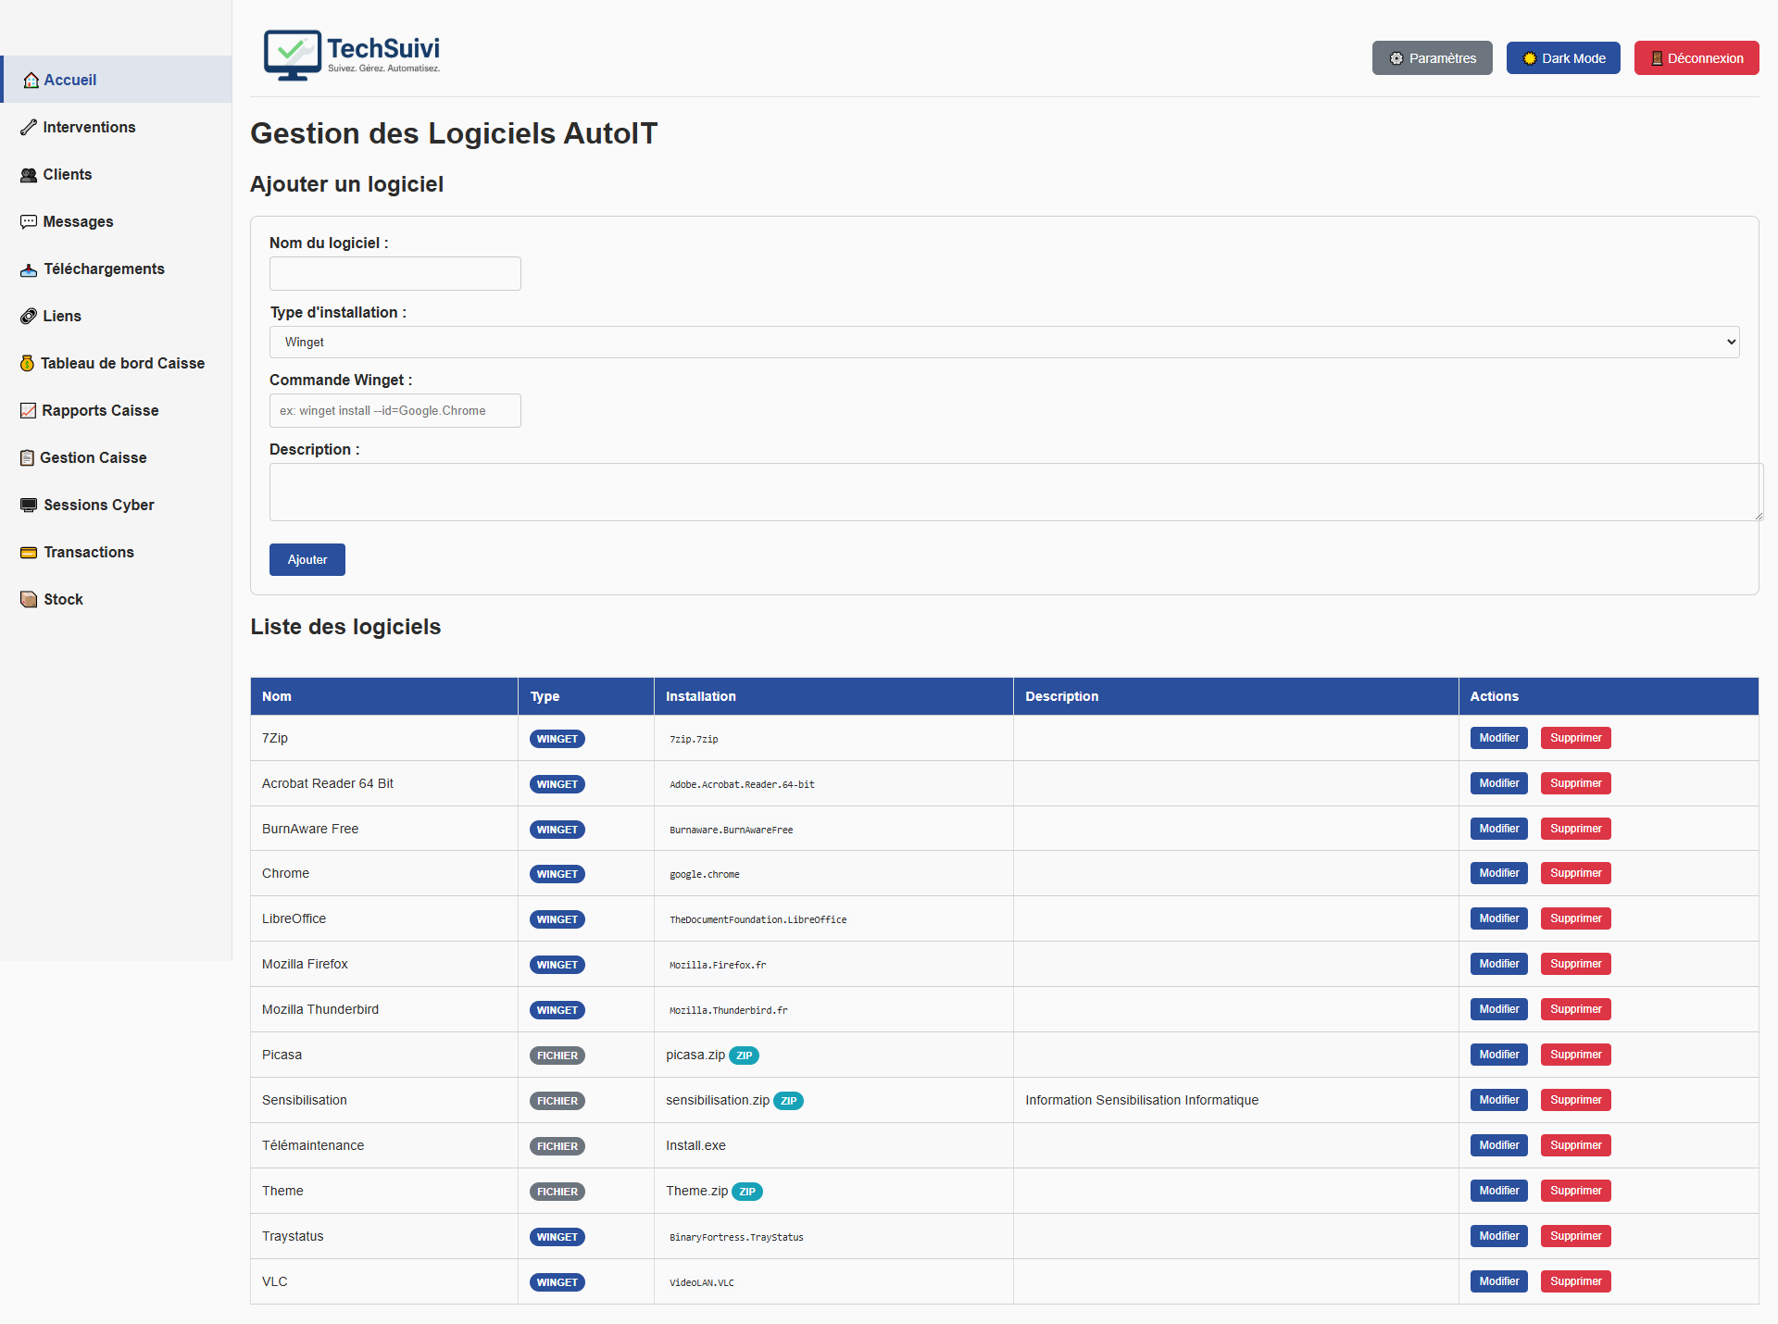This screenshot has height=1324, width=1778.
Task: Click the TechSuivi logo
Action: [x=352, y=56]
